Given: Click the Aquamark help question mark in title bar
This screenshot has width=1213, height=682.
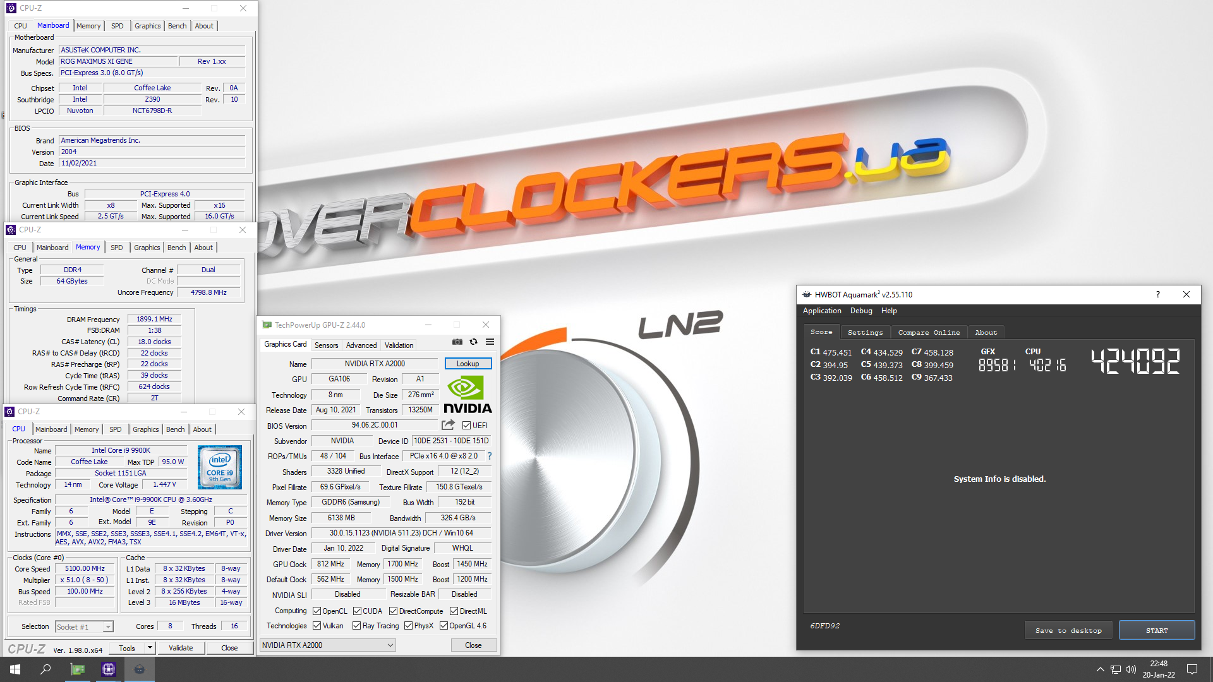Looking at the screenshot, I should tap(1158, 294).
